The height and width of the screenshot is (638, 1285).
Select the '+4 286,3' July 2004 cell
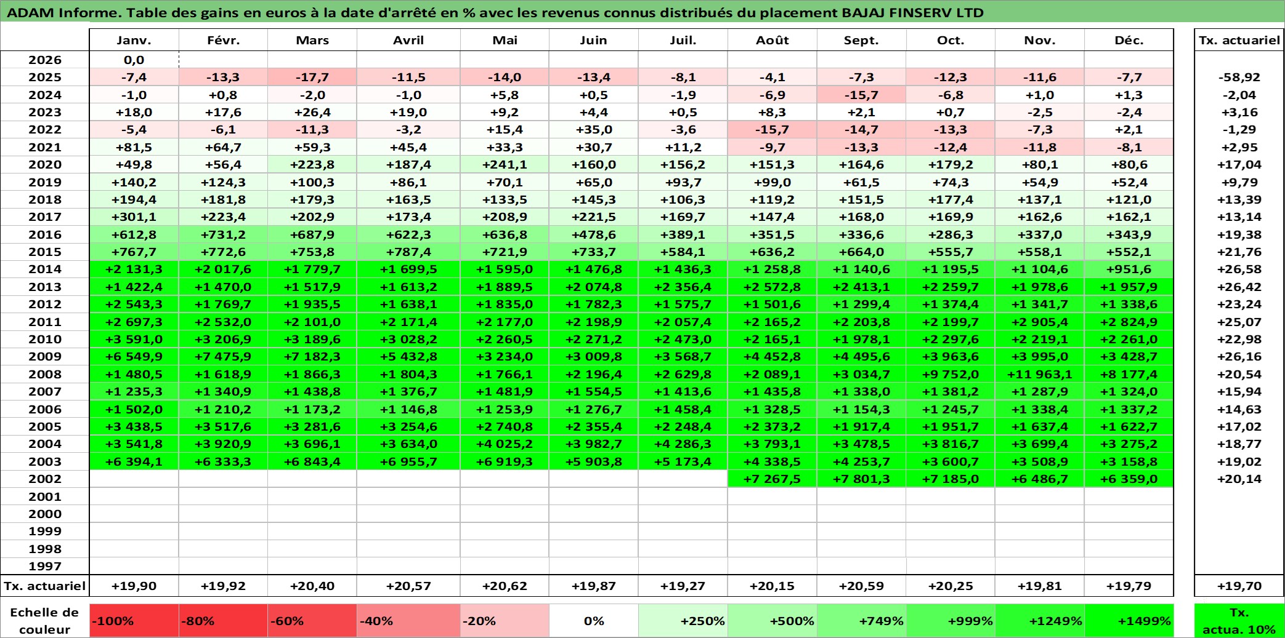(x=683, y=444)
